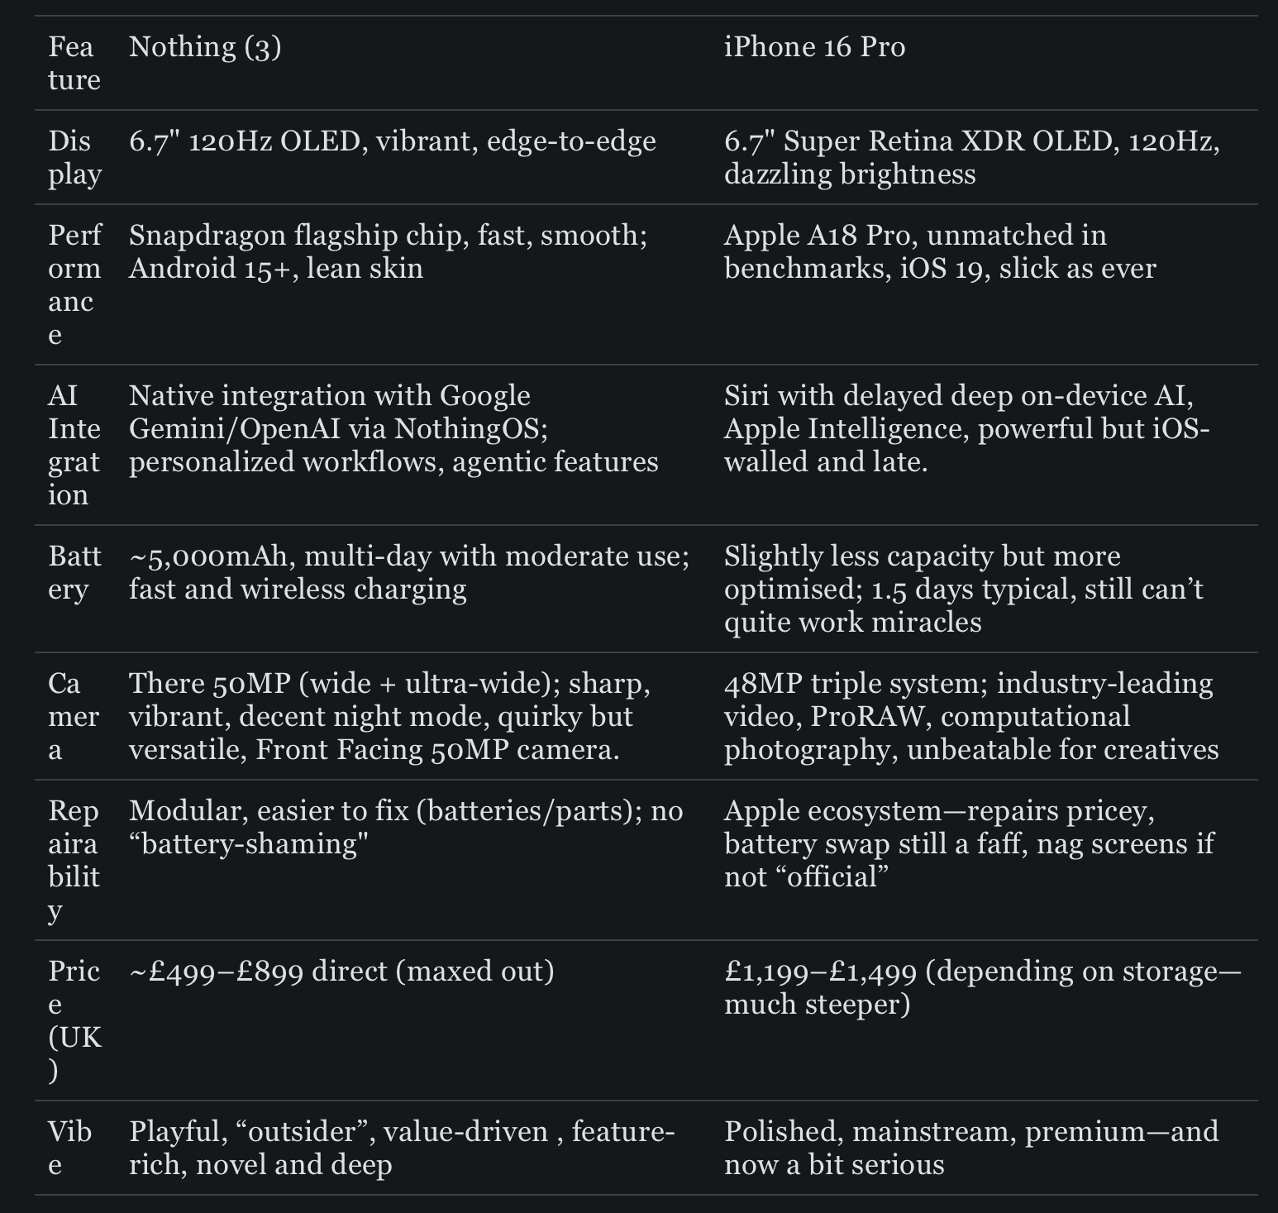Click the "Polished, mainstream, premium" vibe cell

point(971,1148)
